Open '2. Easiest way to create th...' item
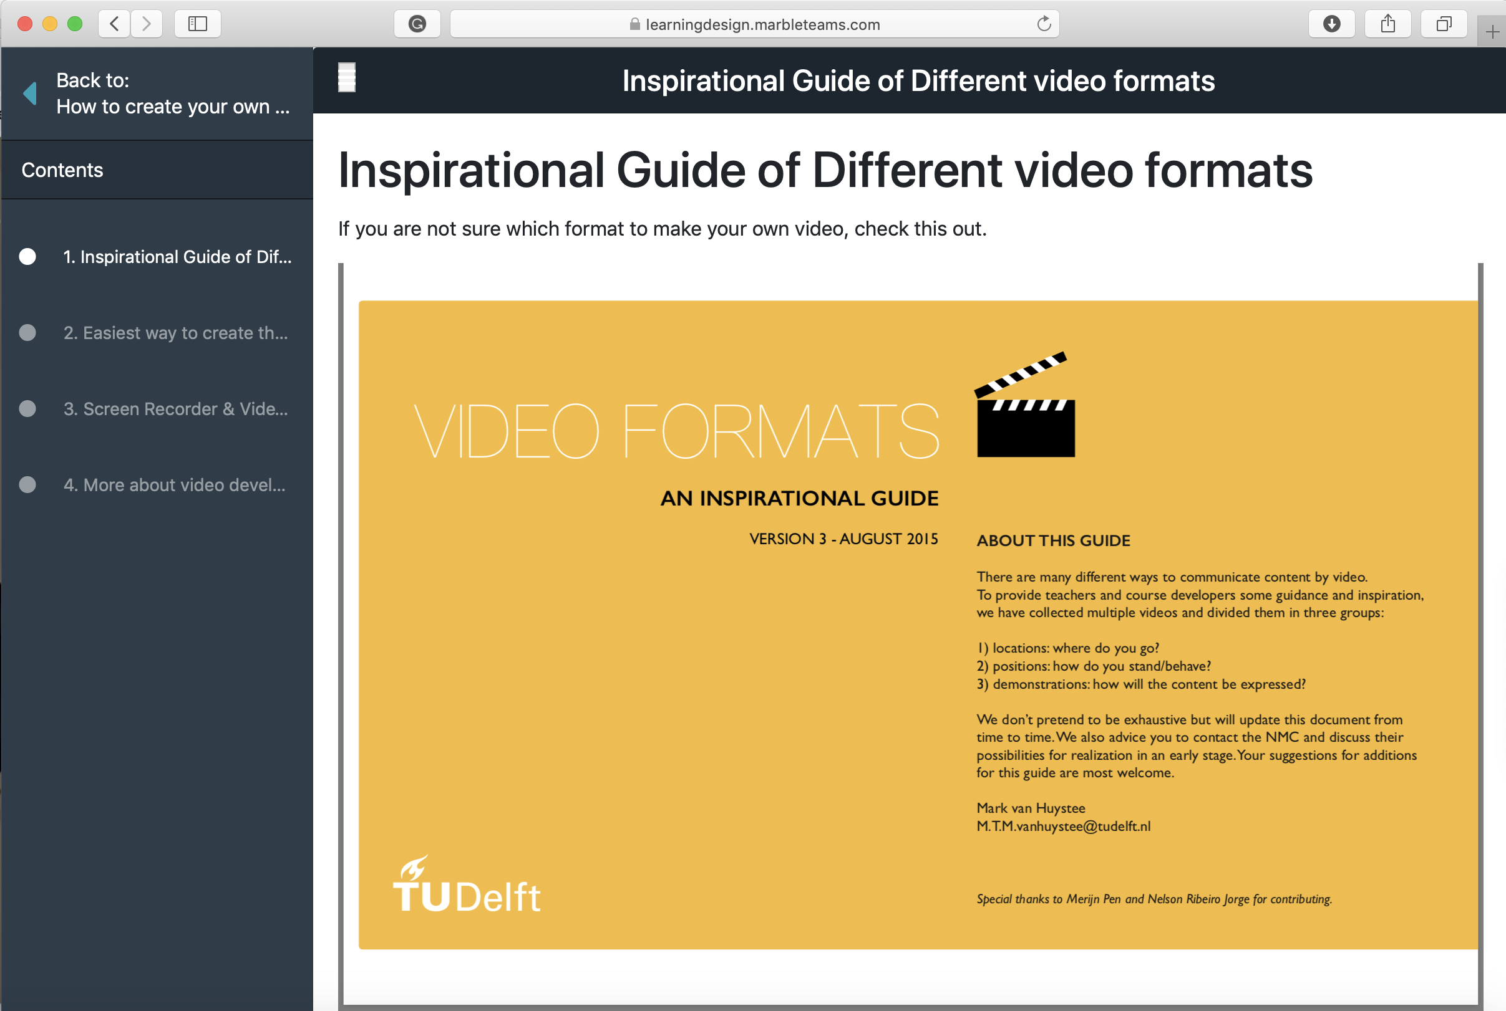Image resolution: width=1506 pixels, height=1011 pixels. tap(175, 333)
